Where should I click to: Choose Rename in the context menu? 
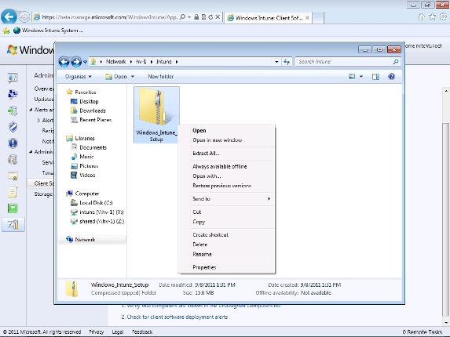202,254
